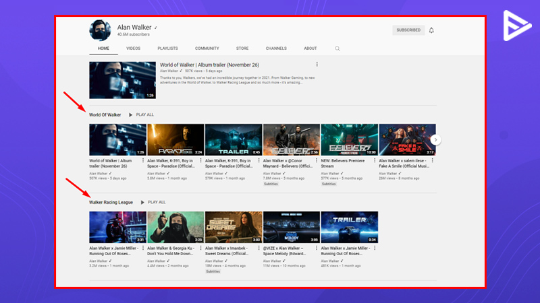Switch to the VIDEOS tab

tap(133, 48)
